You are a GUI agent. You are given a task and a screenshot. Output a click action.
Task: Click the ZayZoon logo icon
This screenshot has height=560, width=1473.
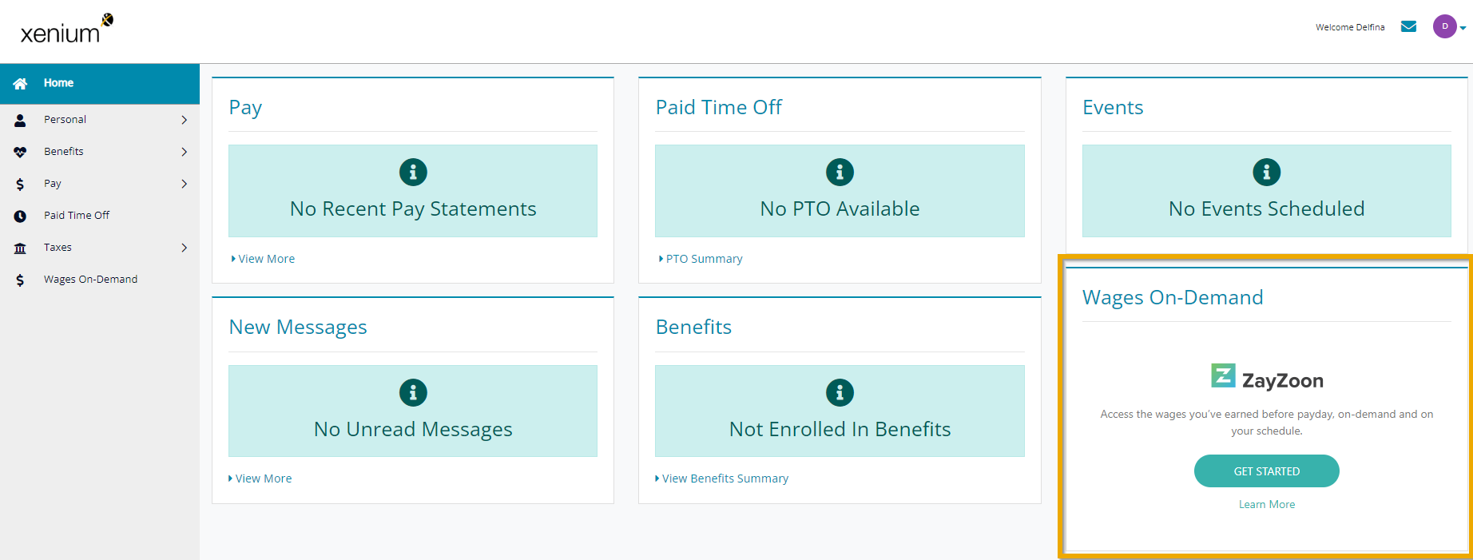click(x=1221, y=375)
